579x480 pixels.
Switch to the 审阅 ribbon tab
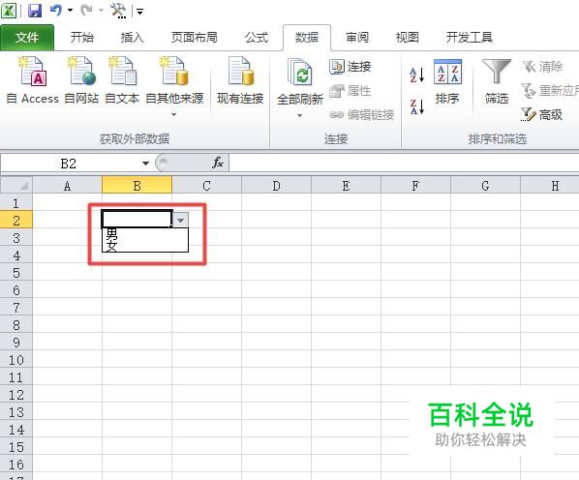tap(357, 38)
